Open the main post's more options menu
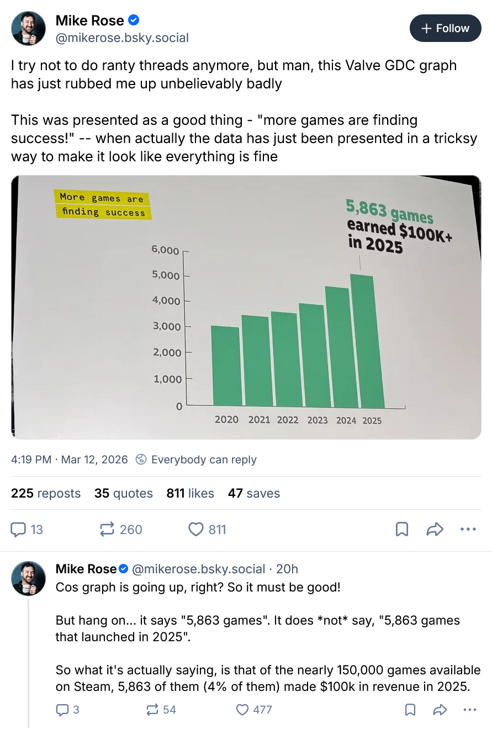The width and height of the screenshot is (492, 729). coord(468,530)
